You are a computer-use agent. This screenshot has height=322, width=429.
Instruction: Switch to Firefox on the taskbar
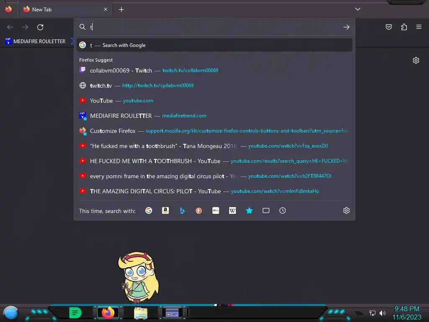coord(108,313)
